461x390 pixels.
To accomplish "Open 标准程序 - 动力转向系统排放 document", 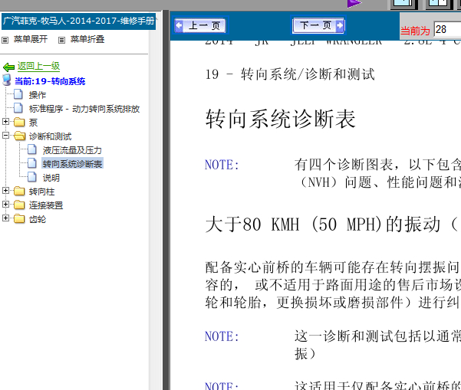I will (x=84, y=109).
